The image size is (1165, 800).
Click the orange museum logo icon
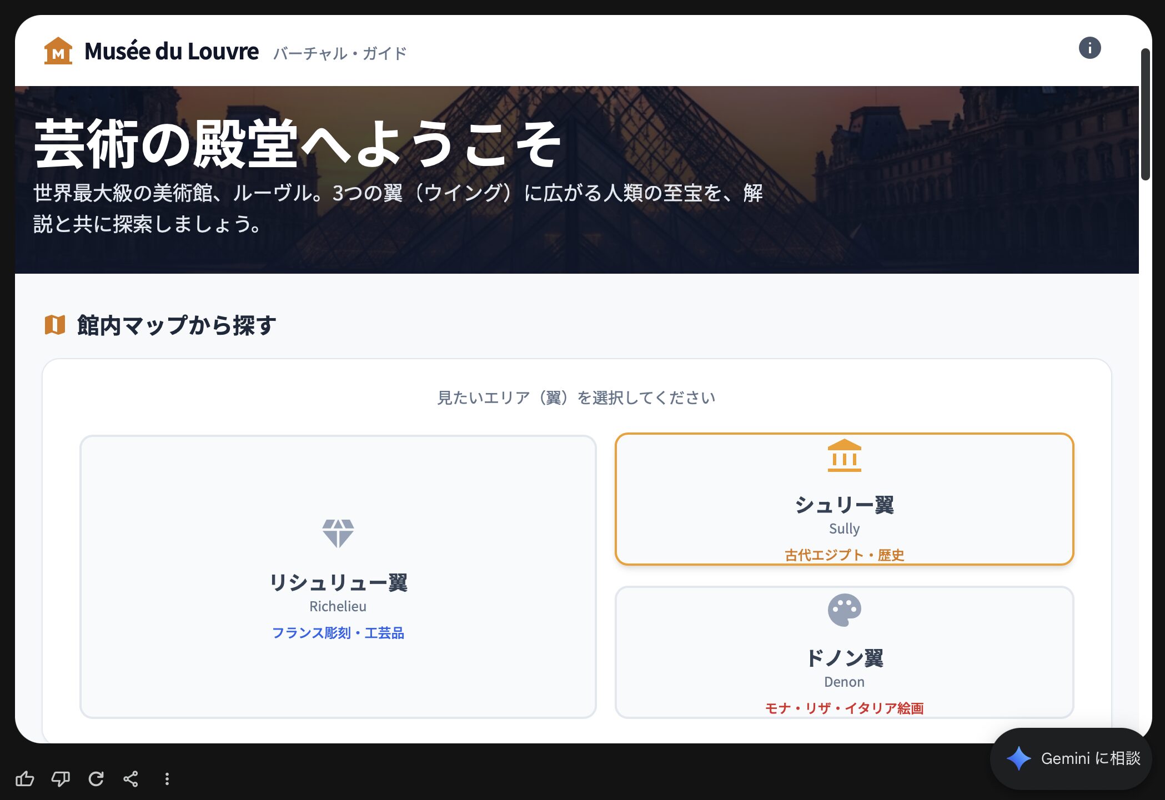tap(58, 51)
